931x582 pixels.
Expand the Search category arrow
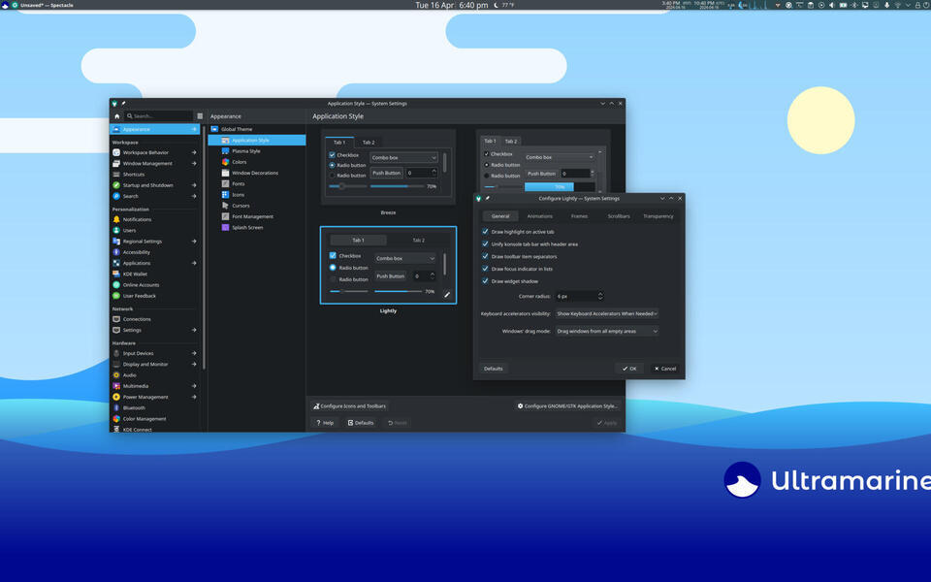tap(194, 196)
